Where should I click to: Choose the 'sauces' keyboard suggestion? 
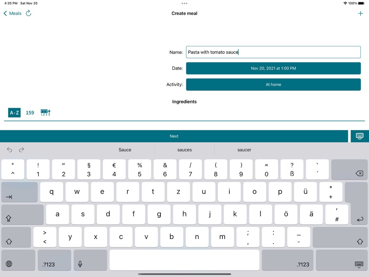click(184, 150)
